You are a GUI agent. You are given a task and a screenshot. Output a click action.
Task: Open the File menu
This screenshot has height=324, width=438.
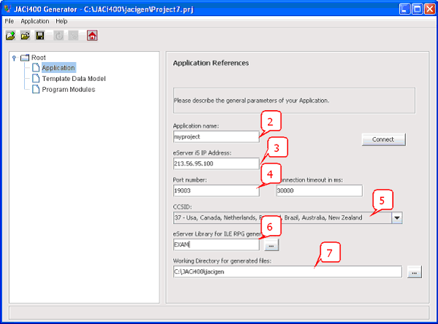(9, 21)
